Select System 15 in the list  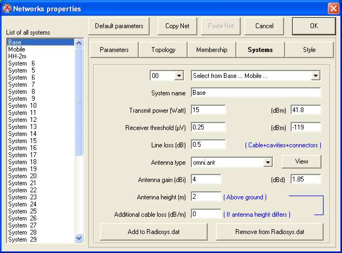(x=41, y=141)
